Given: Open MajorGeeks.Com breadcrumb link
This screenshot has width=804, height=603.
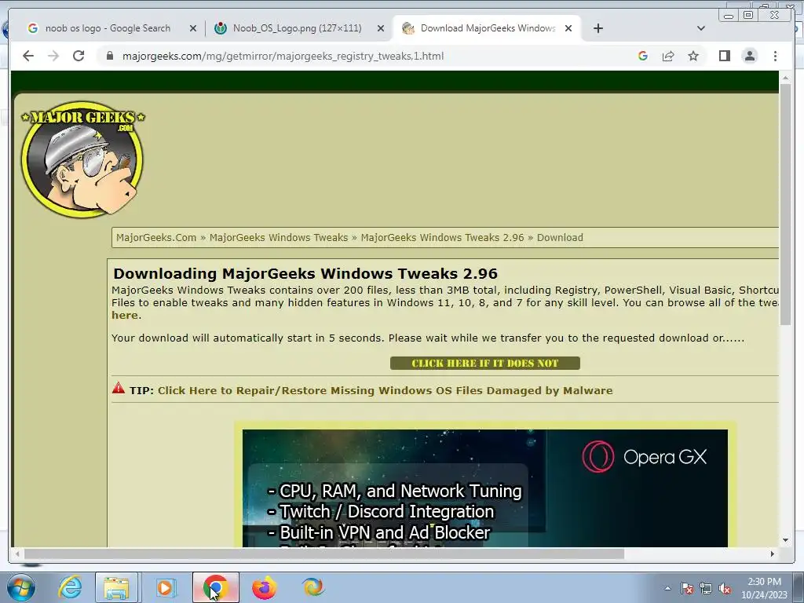Looking at the screenshot, I should click(156, 237).
